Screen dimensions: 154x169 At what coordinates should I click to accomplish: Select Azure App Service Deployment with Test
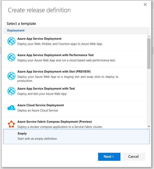(x=46, y=89)
